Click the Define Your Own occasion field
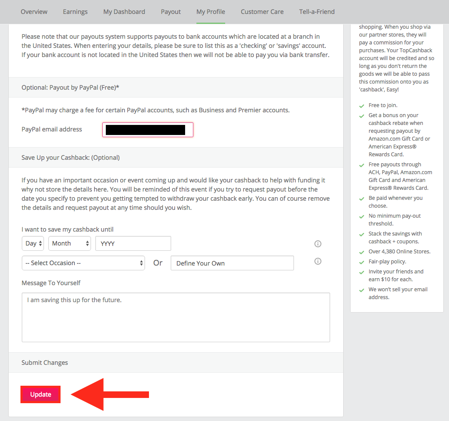This screenshot has width=449, height=421. click(x=232, y=263)
